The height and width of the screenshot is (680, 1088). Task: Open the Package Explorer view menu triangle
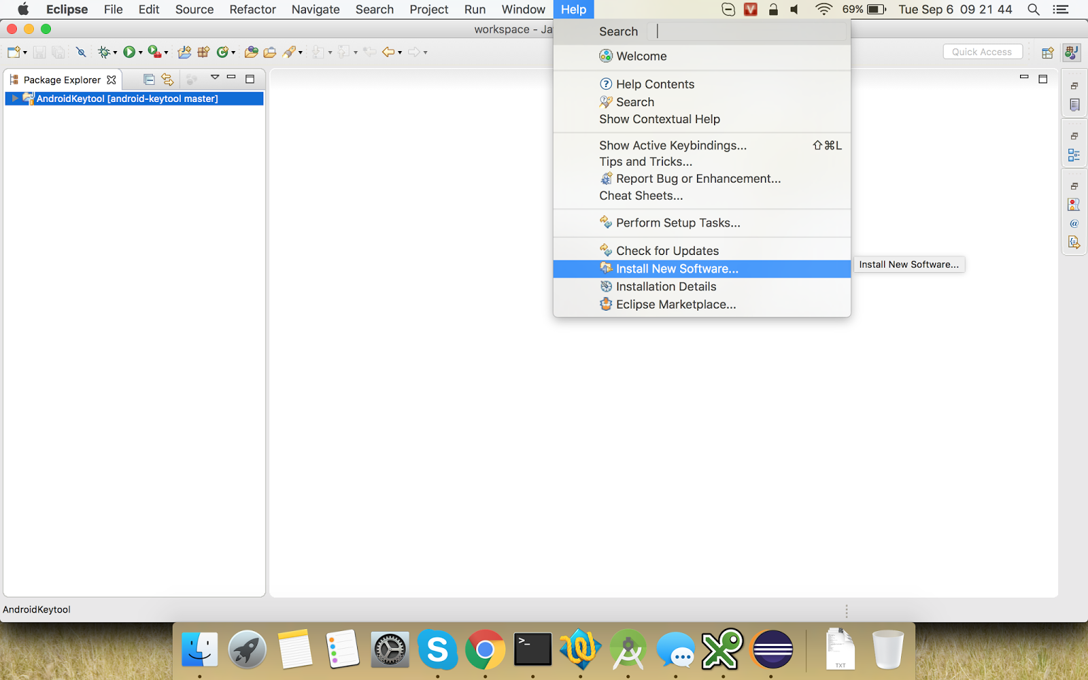pyautogui.click(x=215, y=77)
